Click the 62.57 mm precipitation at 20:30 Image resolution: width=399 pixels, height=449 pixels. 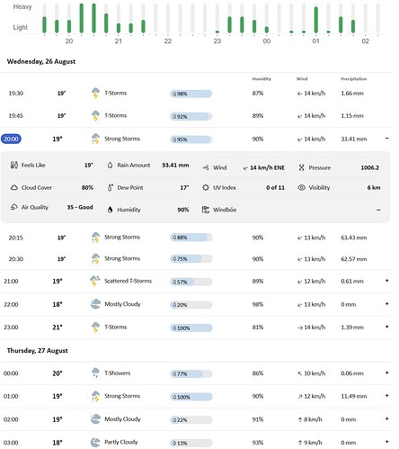[354, 259]
